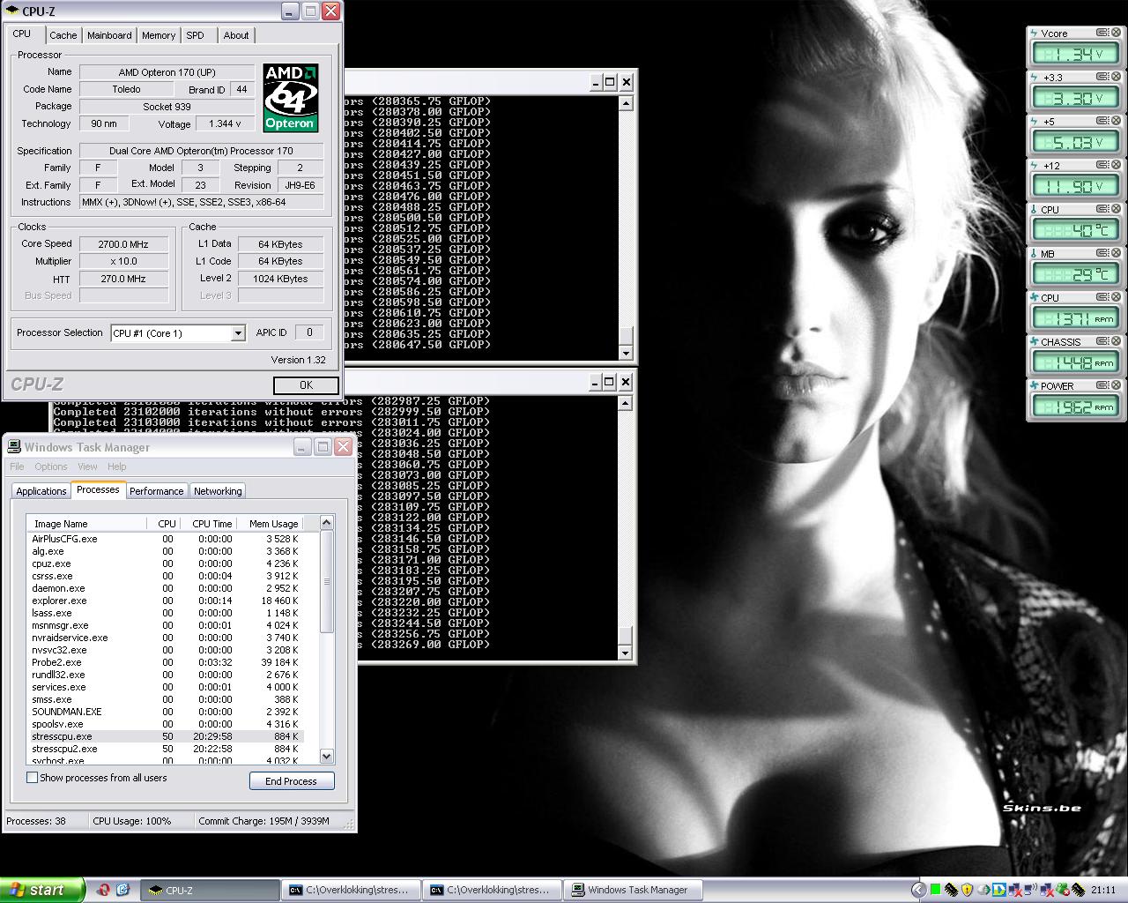Open settings icon on +12 voltage gadget
This screenshot has width=1128, height=903.
tap(1102, 165)
